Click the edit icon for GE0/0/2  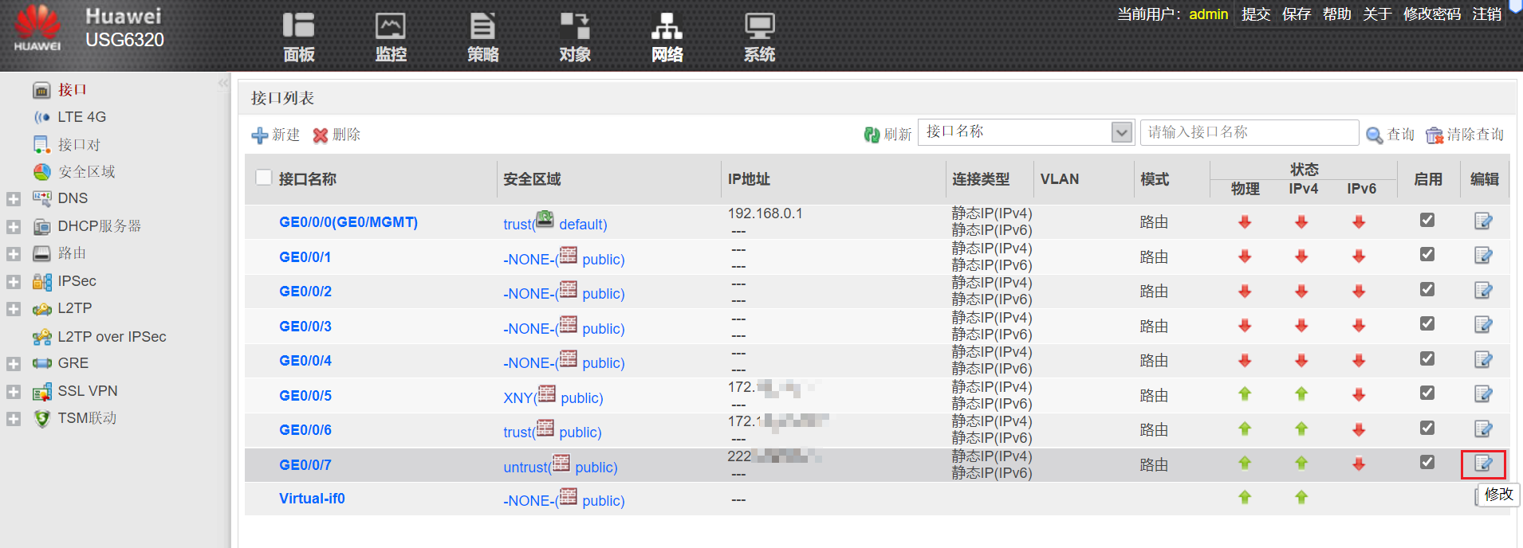(x=1483, y=291)
